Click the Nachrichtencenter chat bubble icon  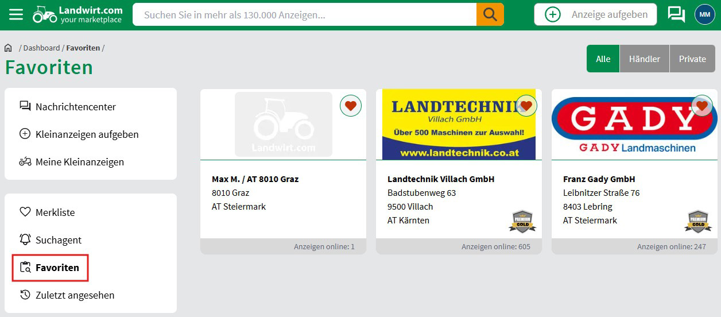(25, 106)
